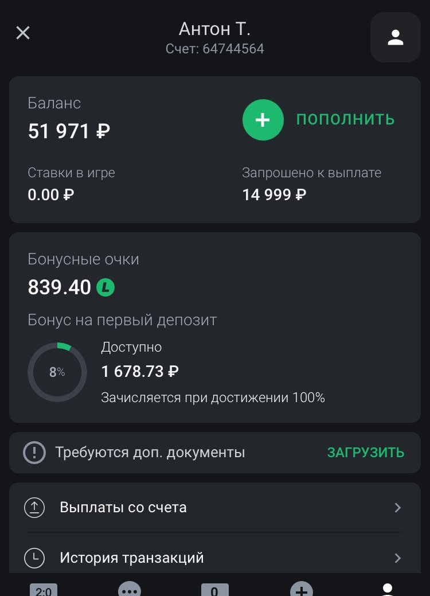Screen dimensions: 430x596
Task: Tap the clock icon for История транзакций
Action: [x=34, y=558]
